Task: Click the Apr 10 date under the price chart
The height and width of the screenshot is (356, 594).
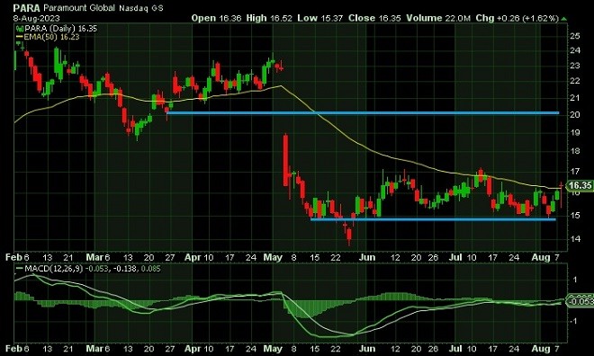Action: [x=199, y=258]
